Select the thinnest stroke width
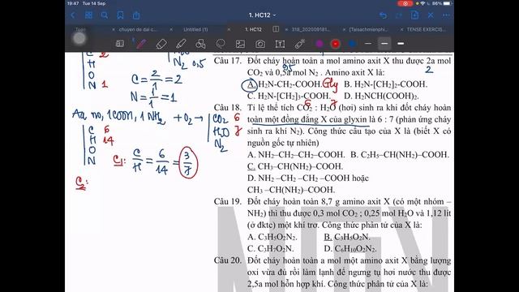Image resolution: width=519 pixels, height=292 pixels. click(x=367, y=43)
